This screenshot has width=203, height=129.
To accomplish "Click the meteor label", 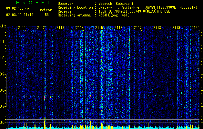I will 46,10.
